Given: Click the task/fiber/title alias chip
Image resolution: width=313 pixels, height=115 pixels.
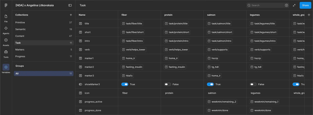Looking at the screenshot, I should click(132, 24).
